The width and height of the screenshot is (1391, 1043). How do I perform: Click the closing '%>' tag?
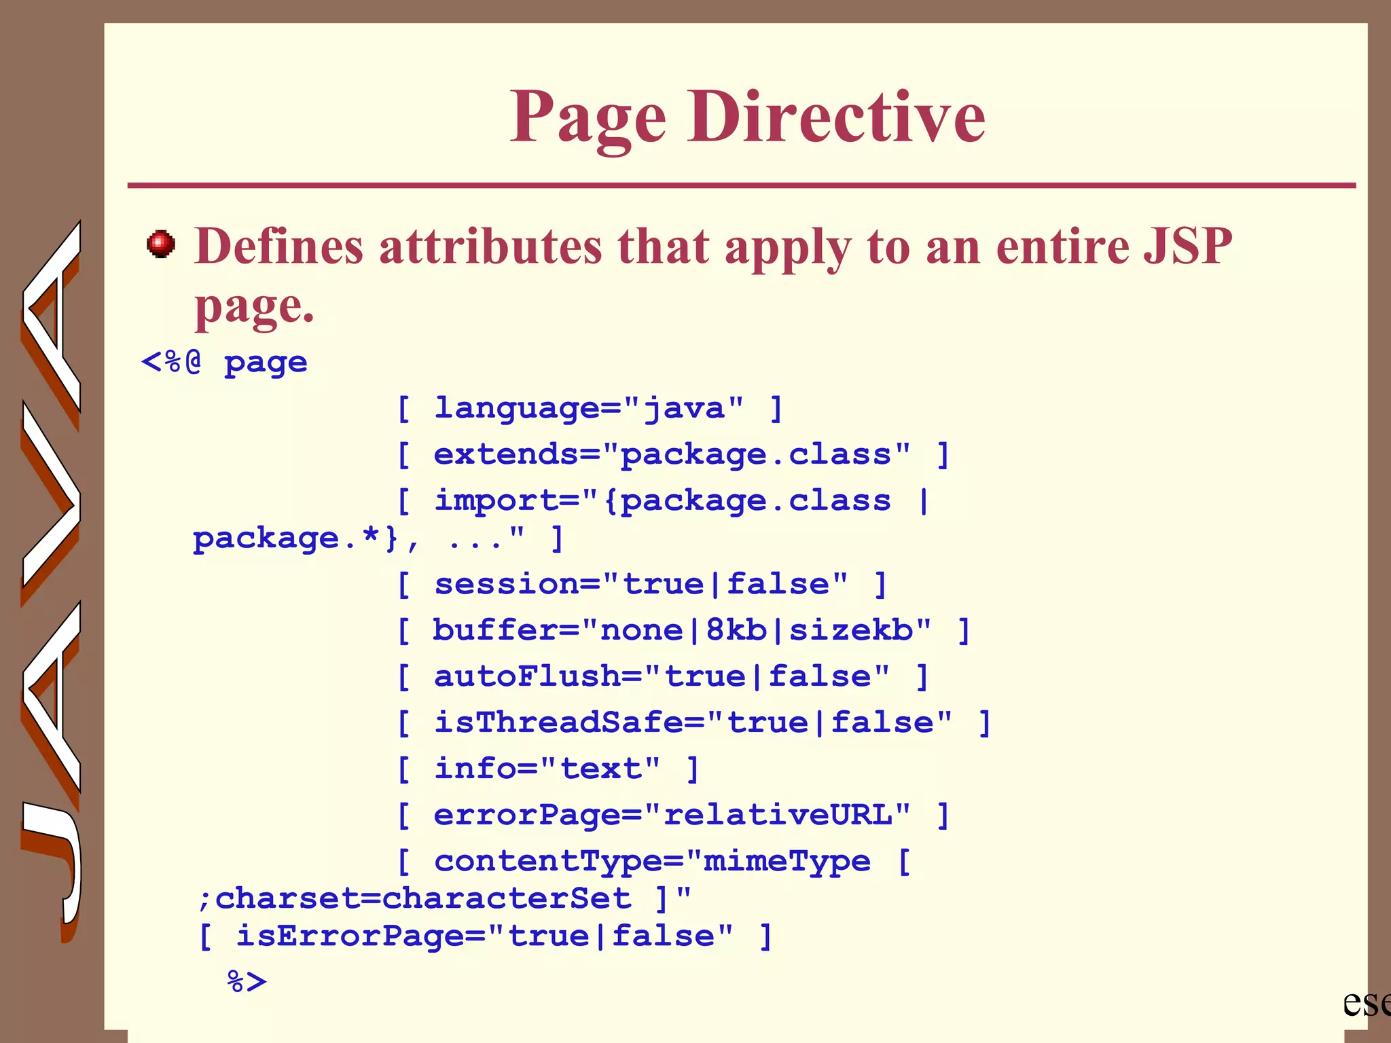click(247, 982)
